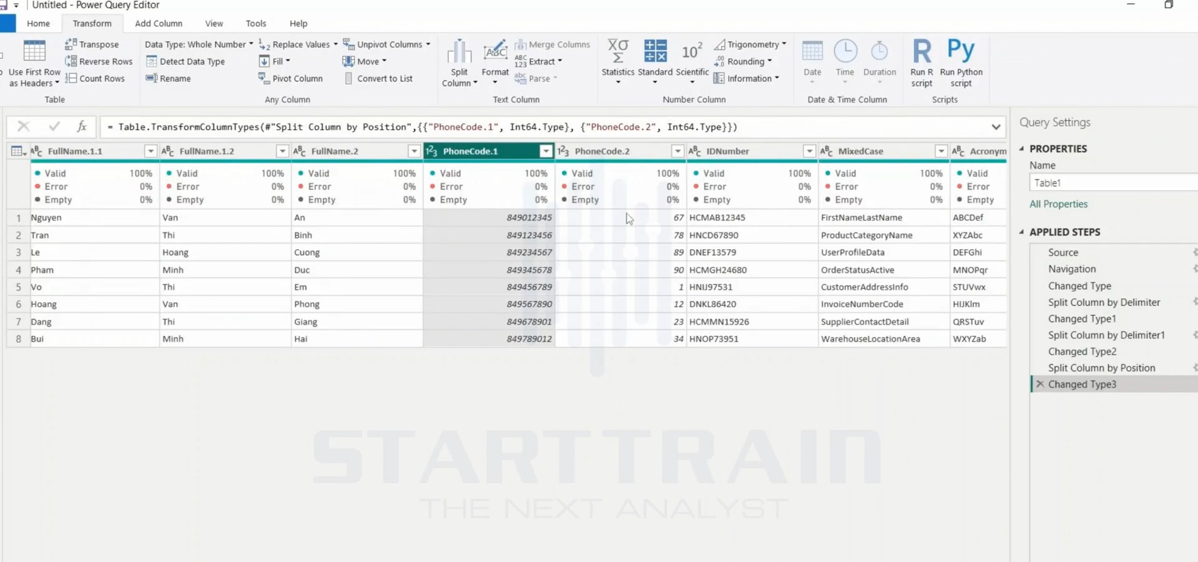Image resolution: width=1198 pixels, height=562 pixels.
Task: Click All Properties link
Action: [x=1058, y=204]
